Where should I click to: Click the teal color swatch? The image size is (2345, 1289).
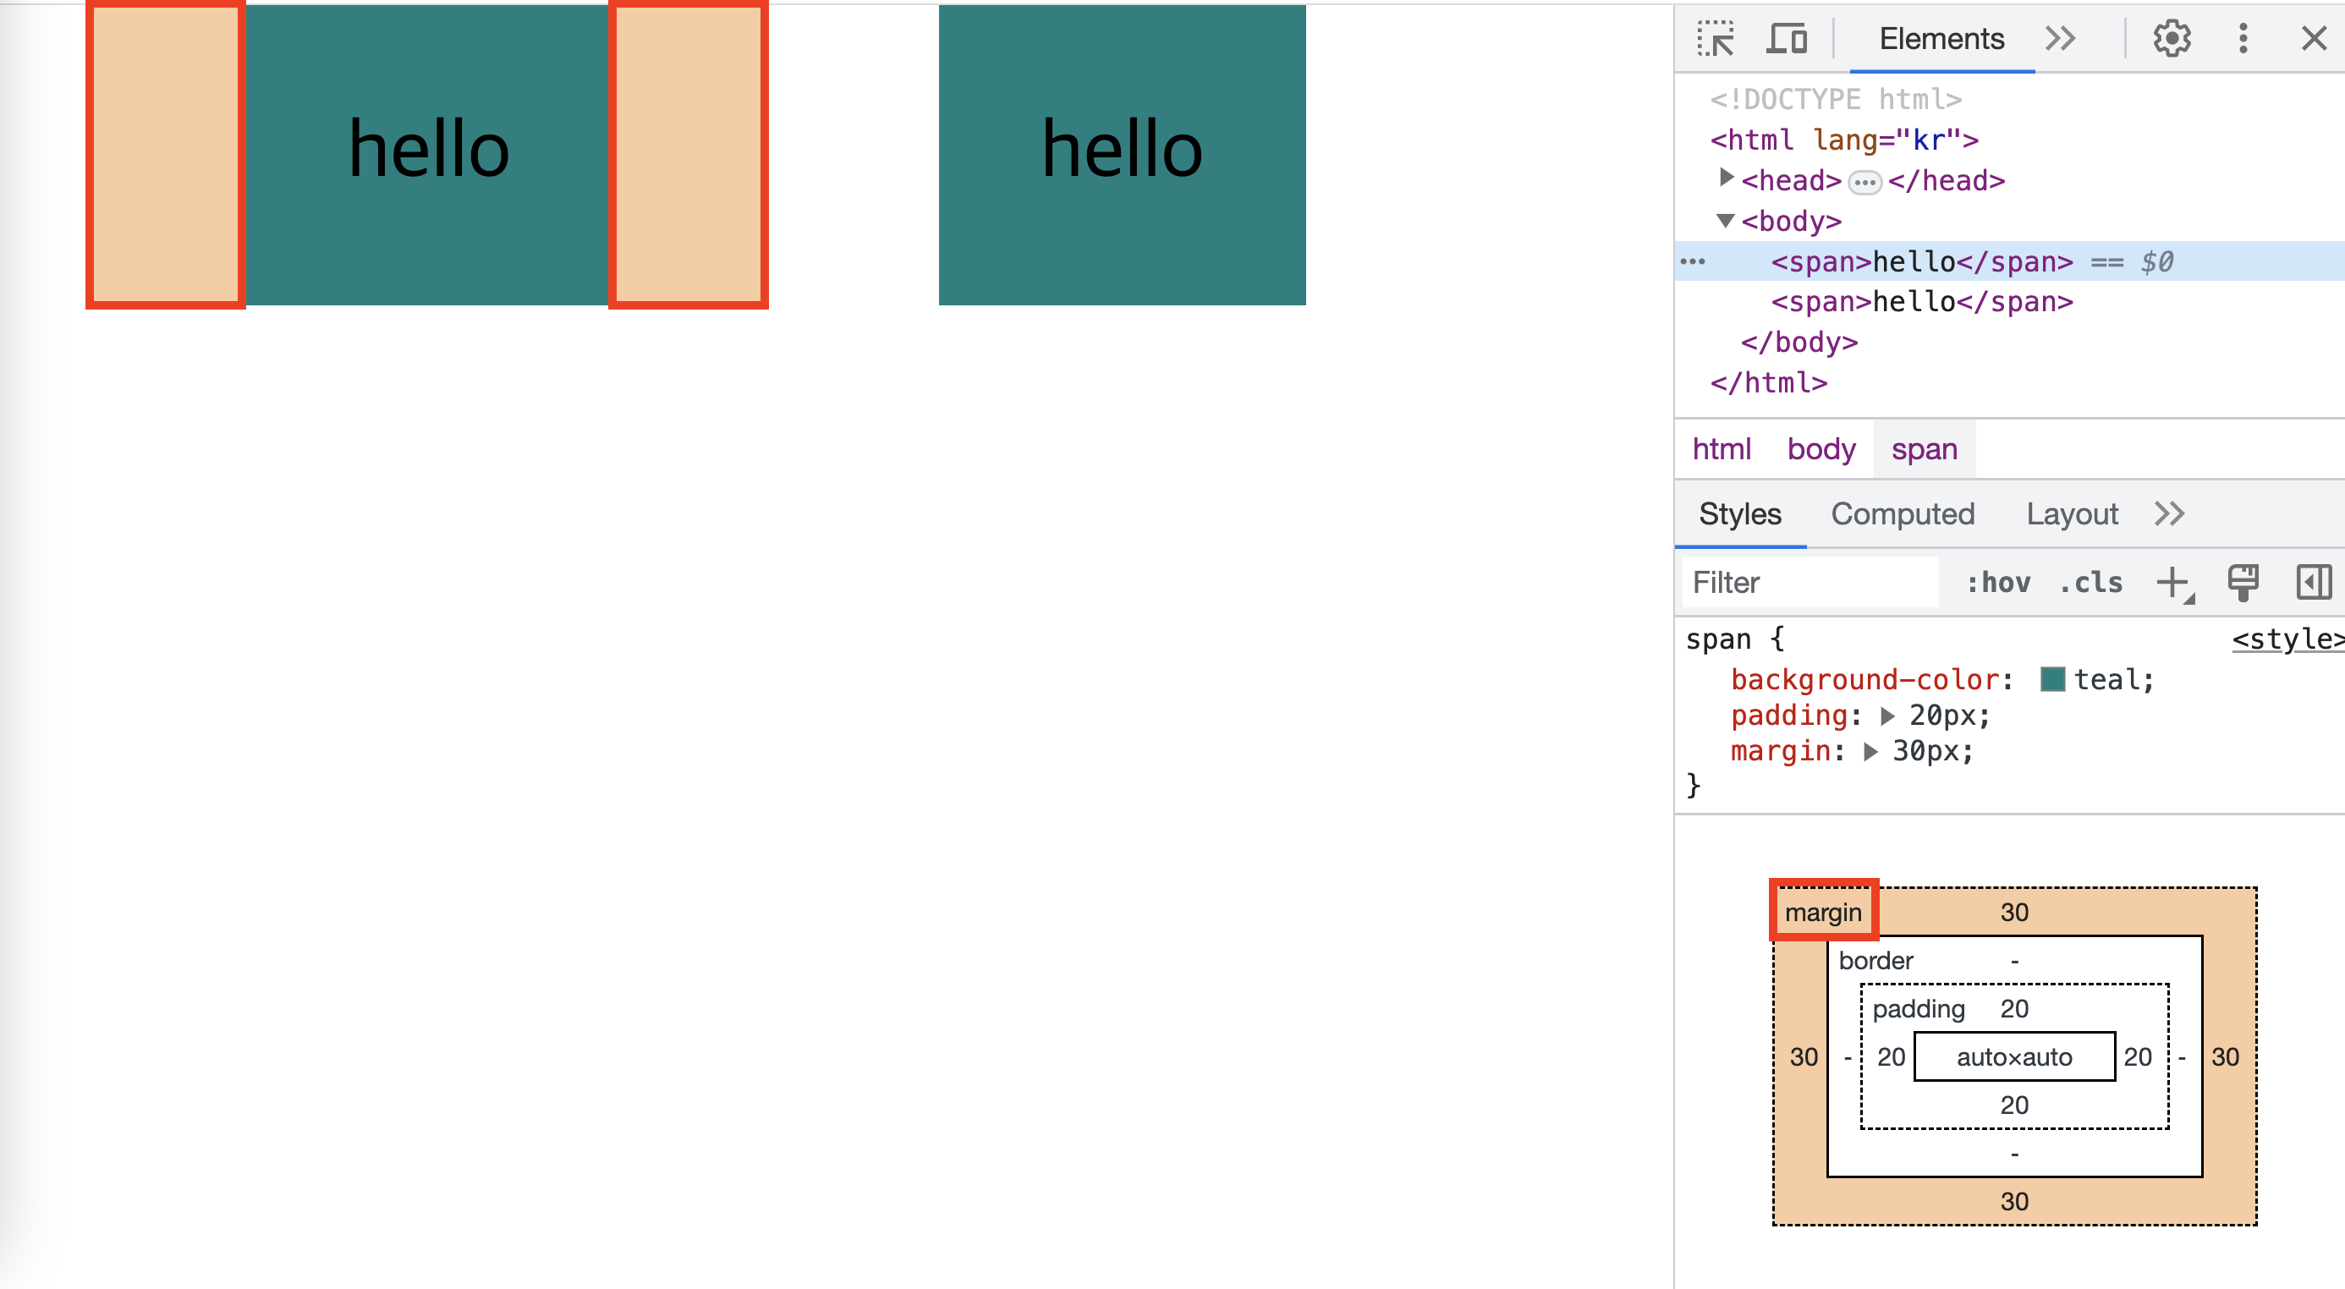tap(2053, 680)
